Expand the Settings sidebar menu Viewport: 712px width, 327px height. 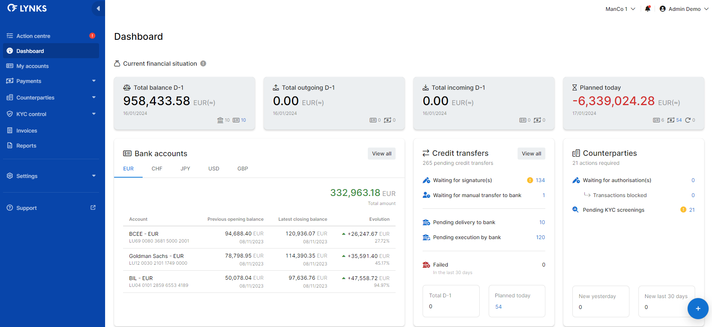point(94,176)
